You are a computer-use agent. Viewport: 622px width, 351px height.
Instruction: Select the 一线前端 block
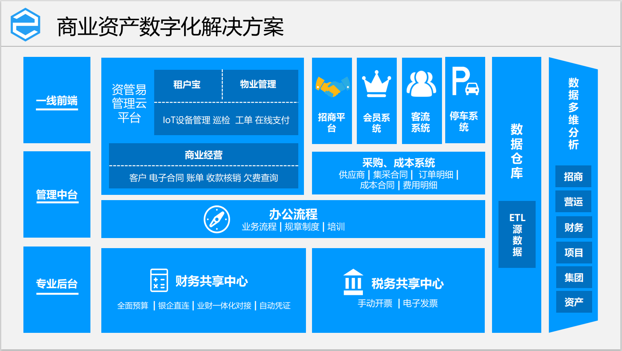click(57, 100)
